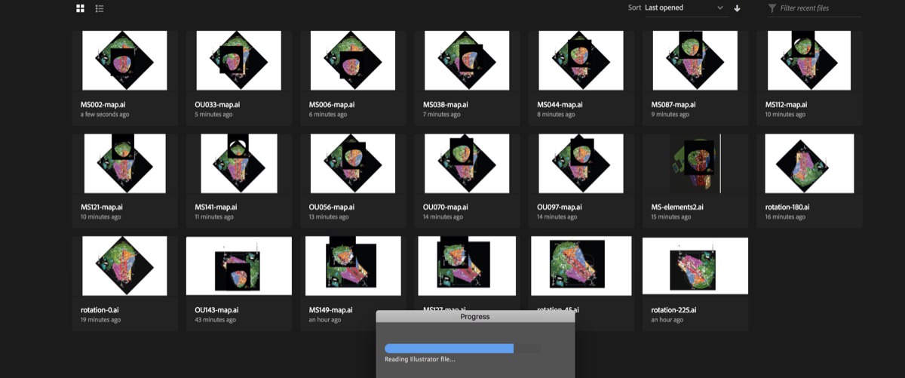Switch to grid view layout

point(81,8)
